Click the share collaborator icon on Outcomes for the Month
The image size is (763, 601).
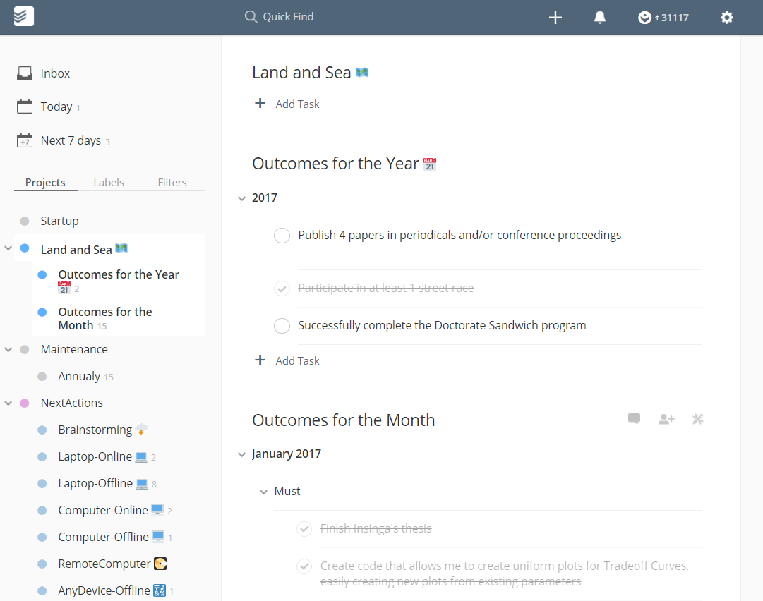[666, 418]
